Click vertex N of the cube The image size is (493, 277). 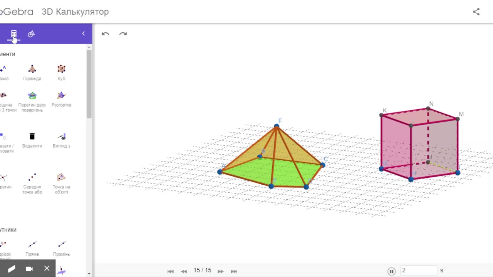[428, 108]
